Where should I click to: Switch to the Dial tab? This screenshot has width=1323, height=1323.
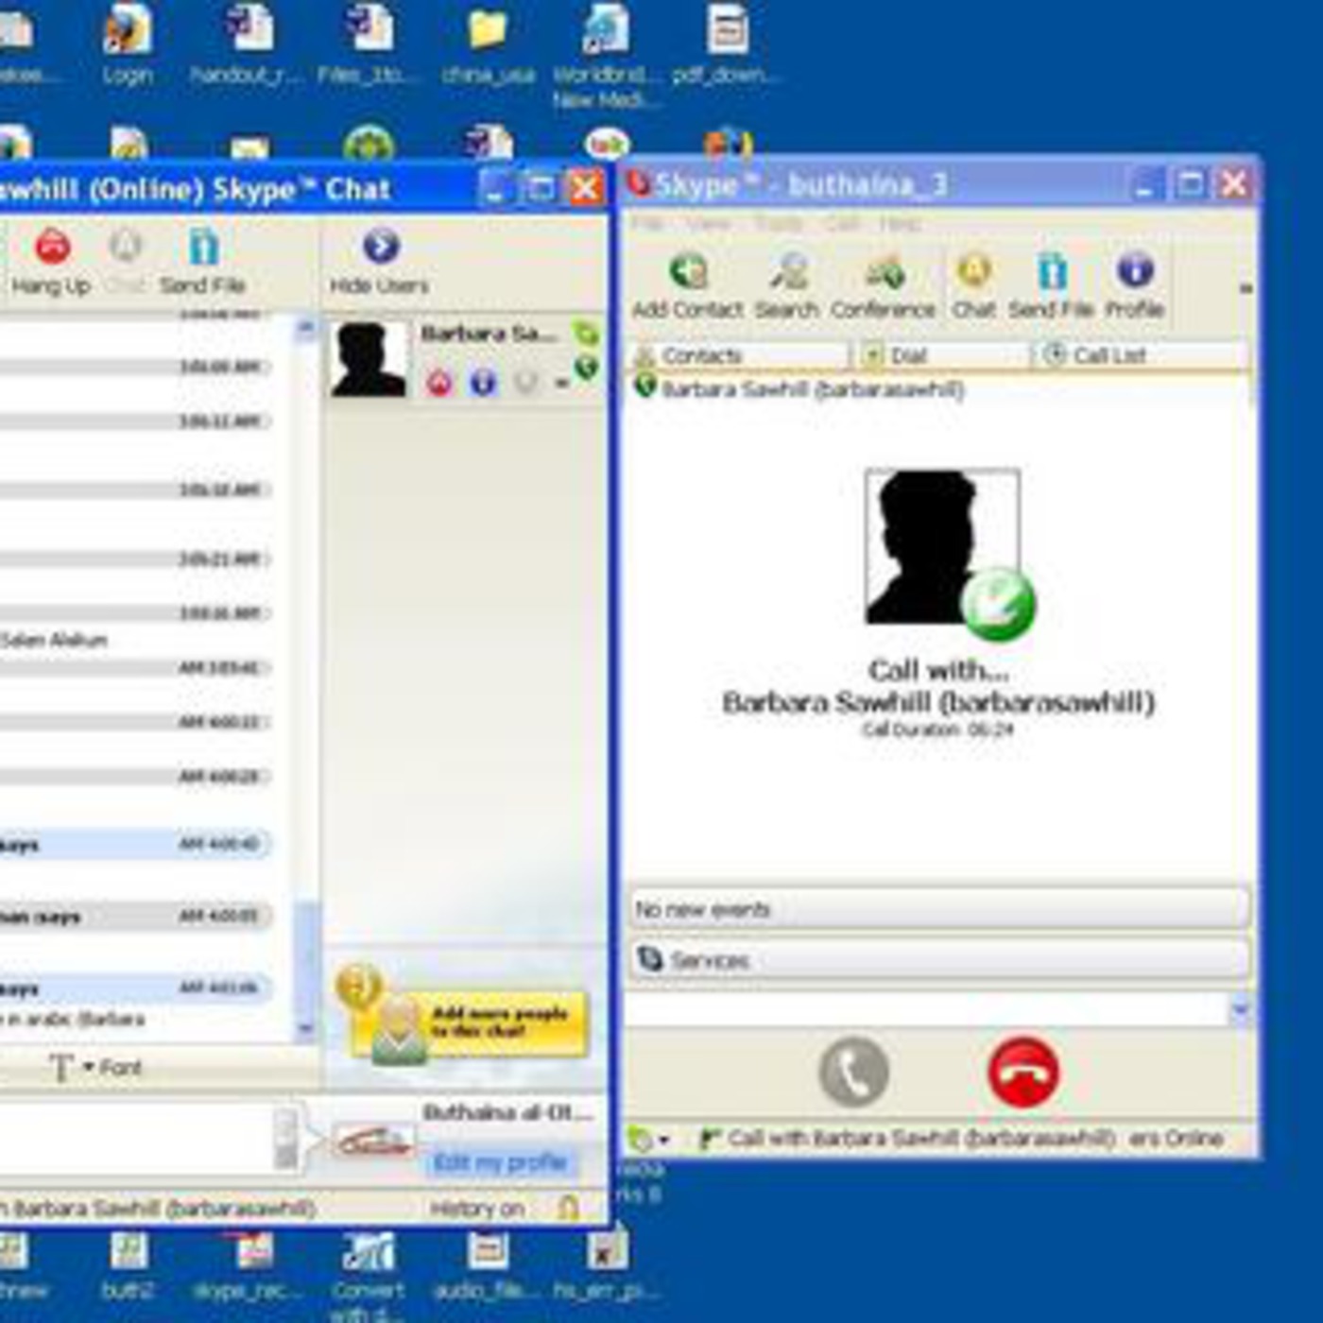tap(943, 355)
